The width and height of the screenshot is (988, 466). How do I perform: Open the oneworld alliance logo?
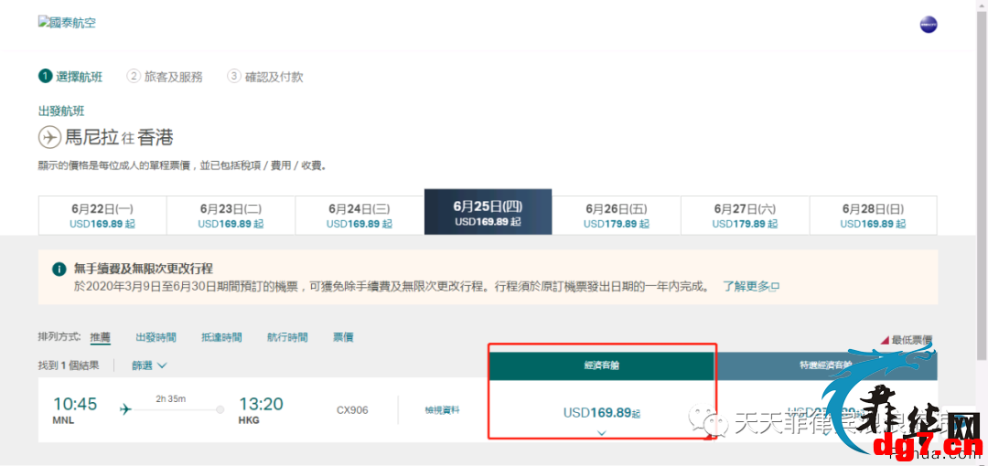pyautogui.click(x=929, y=26)
